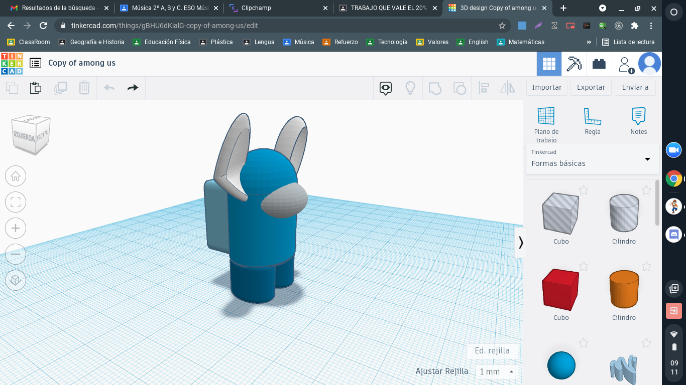Mark the red Cubo as favorite star
This screenshot has width=686, height=385.
[583, 266]
